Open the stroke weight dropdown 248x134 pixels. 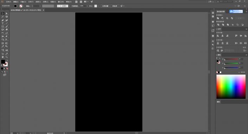click(x=40, y=6)
